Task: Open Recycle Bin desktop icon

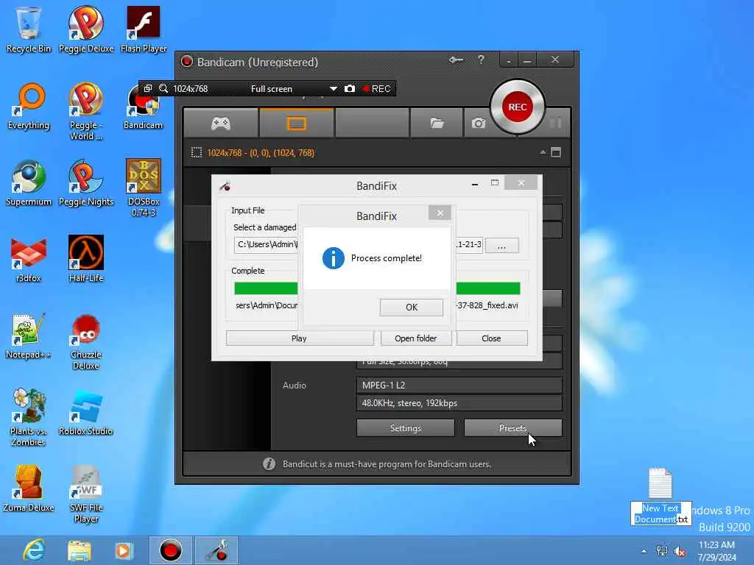Action: click(x=29, y=29)
